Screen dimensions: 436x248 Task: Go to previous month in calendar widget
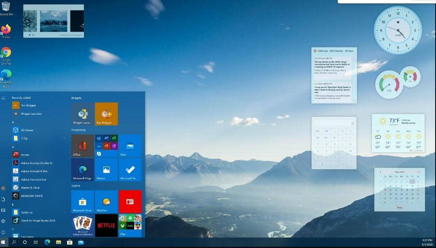(x=380, y=172)
